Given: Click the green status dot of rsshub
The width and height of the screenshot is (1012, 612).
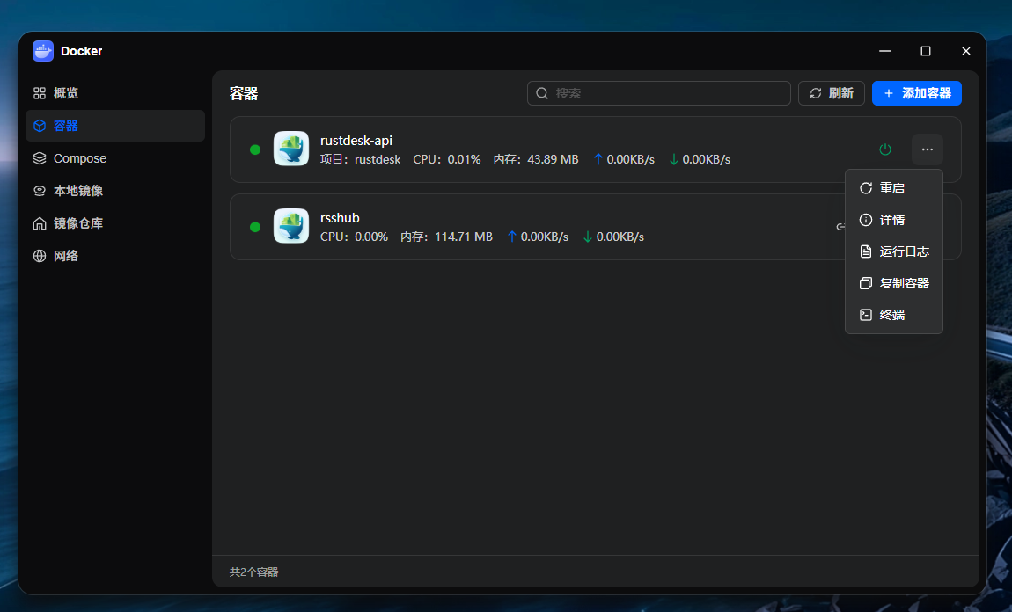Looking at the screenshot, I should 255,227.
